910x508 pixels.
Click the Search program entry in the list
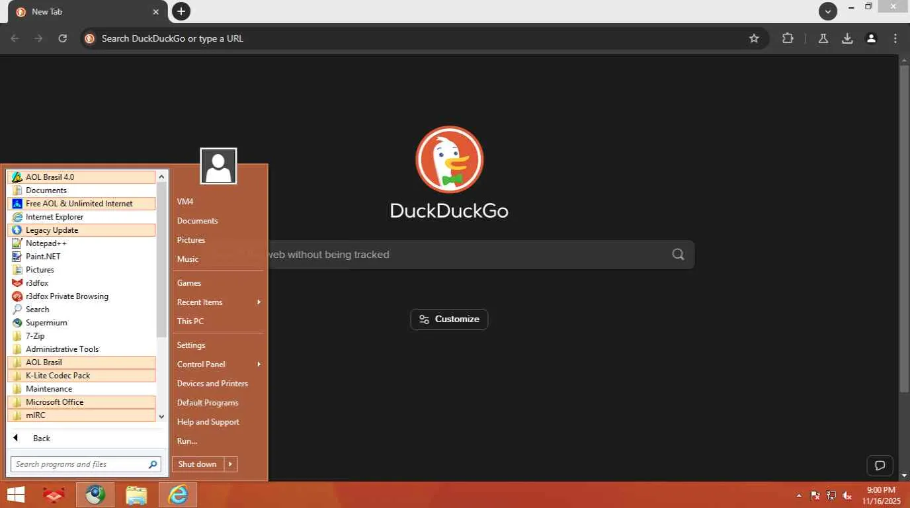pyautogui.click(x=81, y=310)
